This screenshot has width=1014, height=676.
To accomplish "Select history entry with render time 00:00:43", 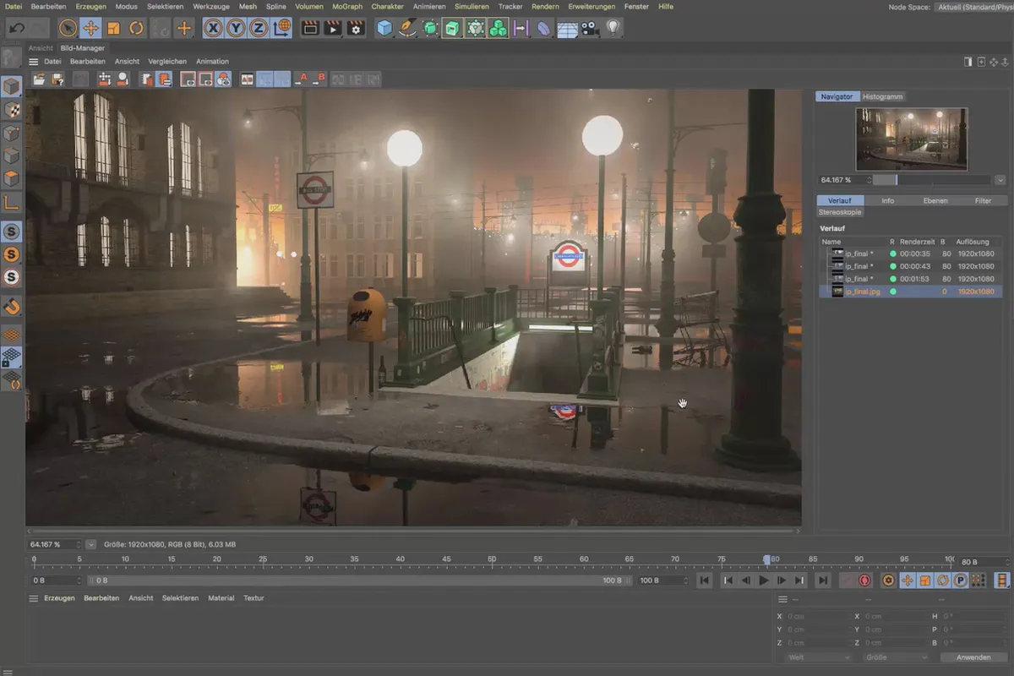I will coord(910,266).
